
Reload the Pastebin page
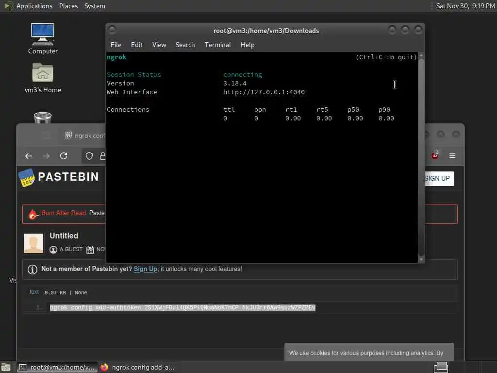point(64,156)
